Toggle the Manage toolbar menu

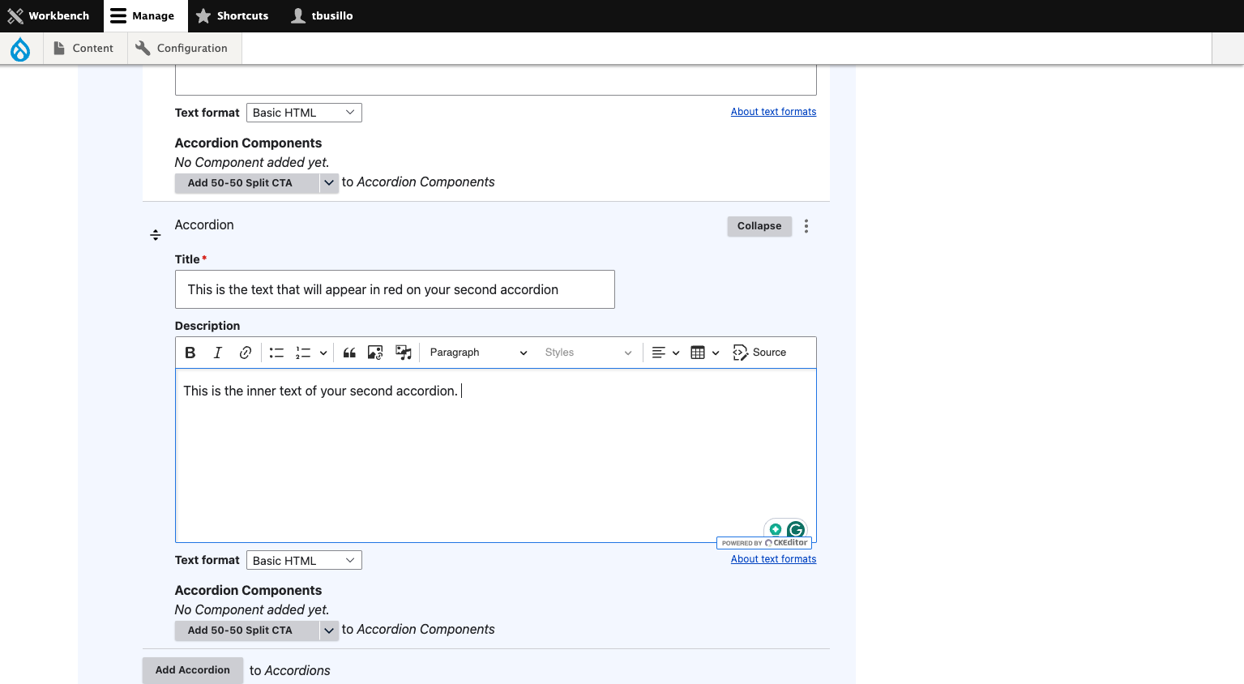(x=146, y=16)
